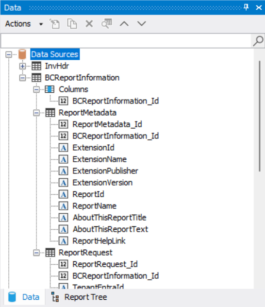Close the Data panel

point(259,7)
